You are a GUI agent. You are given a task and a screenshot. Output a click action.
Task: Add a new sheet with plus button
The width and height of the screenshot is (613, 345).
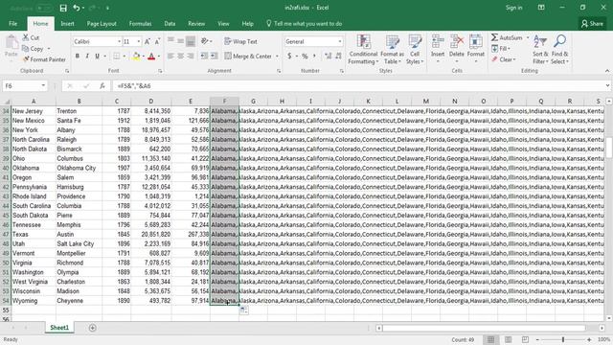pyautogui.click(x=92, y=328)
